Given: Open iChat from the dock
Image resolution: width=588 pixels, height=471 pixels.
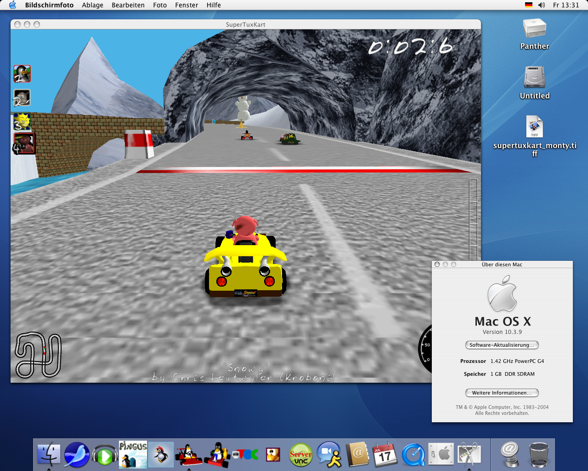Looking at the screenshot, I should 329,455.
